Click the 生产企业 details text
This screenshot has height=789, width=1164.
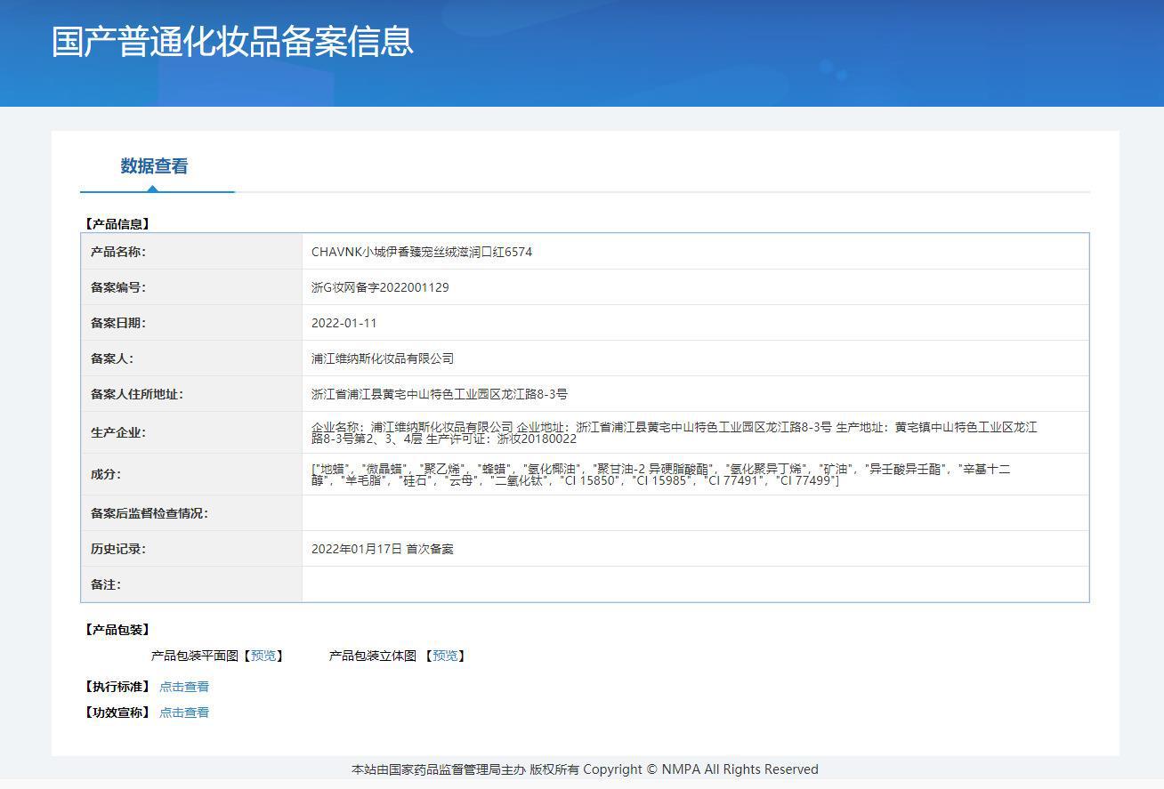click(x=674, y=433)
